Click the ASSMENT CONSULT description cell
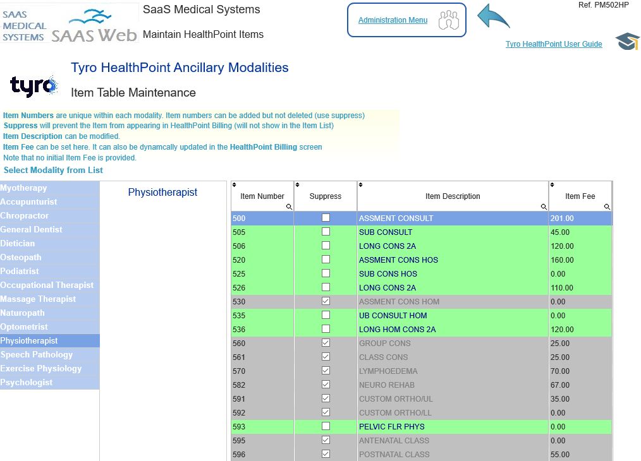Image resolution: width=641 pixels, height=461 pixels. (453, 219)
